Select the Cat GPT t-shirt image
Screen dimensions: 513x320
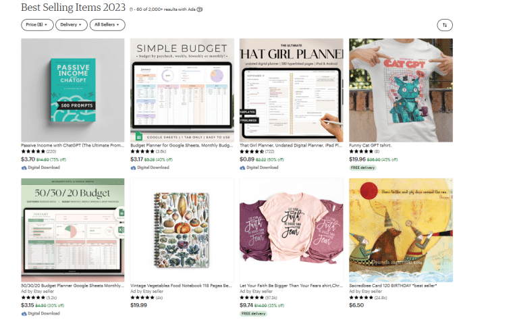click(401, 90)
